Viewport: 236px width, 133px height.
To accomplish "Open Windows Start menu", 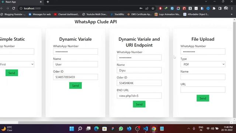I will coord(72,129).
